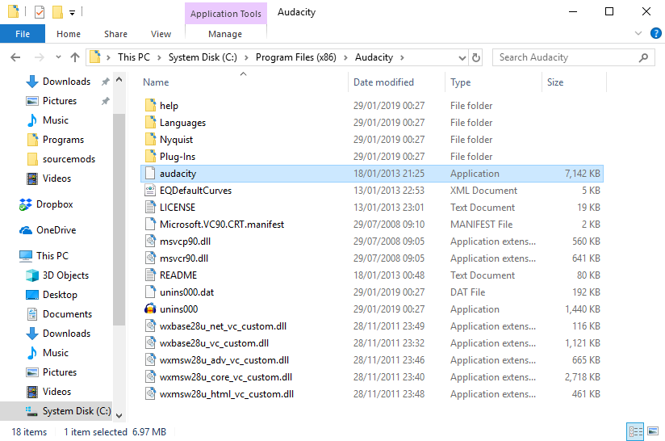This screenshot has height=441, width=665.
Task: Click the Documents icon in sidebar
Action: [32, 314]
